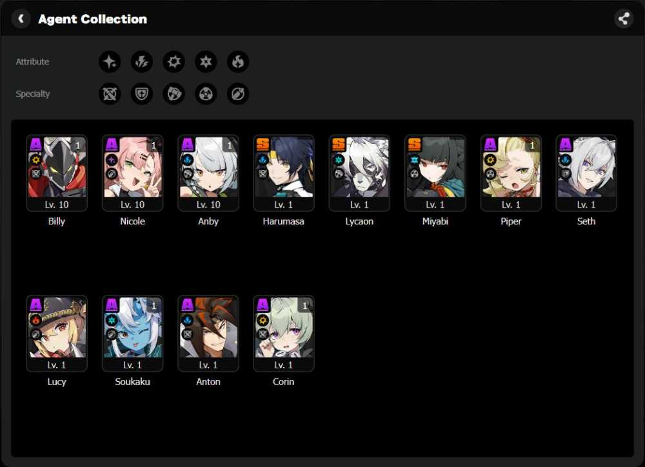The image size is (645, 467).
Task: Open Nicole's agent card
Action: pyautogui.click(x=132, y=174)
